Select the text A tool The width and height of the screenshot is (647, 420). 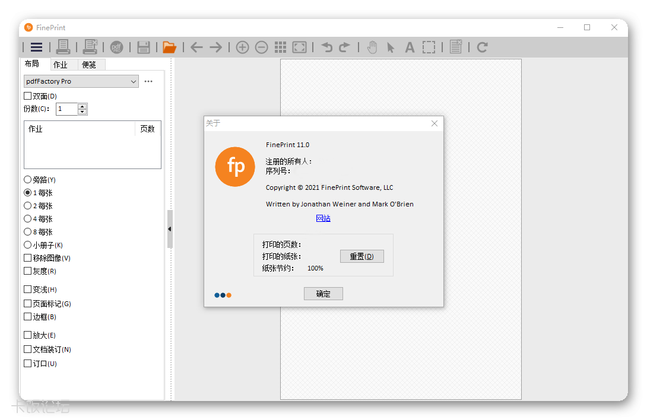click(x=410, y=47)
